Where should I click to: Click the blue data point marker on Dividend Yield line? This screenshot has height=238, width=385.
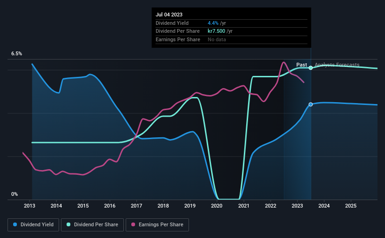point(310,104)
